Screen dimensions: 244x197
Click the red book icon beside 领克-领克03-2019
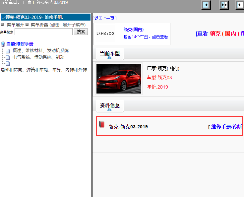click(x=102, y=124)
